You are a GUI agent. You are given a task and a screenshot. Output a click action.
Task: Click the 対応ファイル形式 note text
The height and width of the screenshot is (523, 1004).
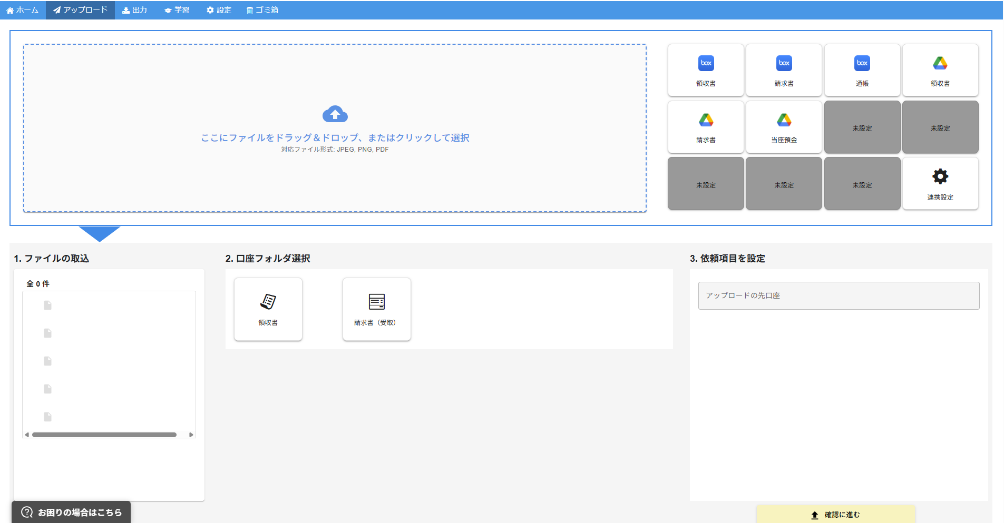point(335,150)
